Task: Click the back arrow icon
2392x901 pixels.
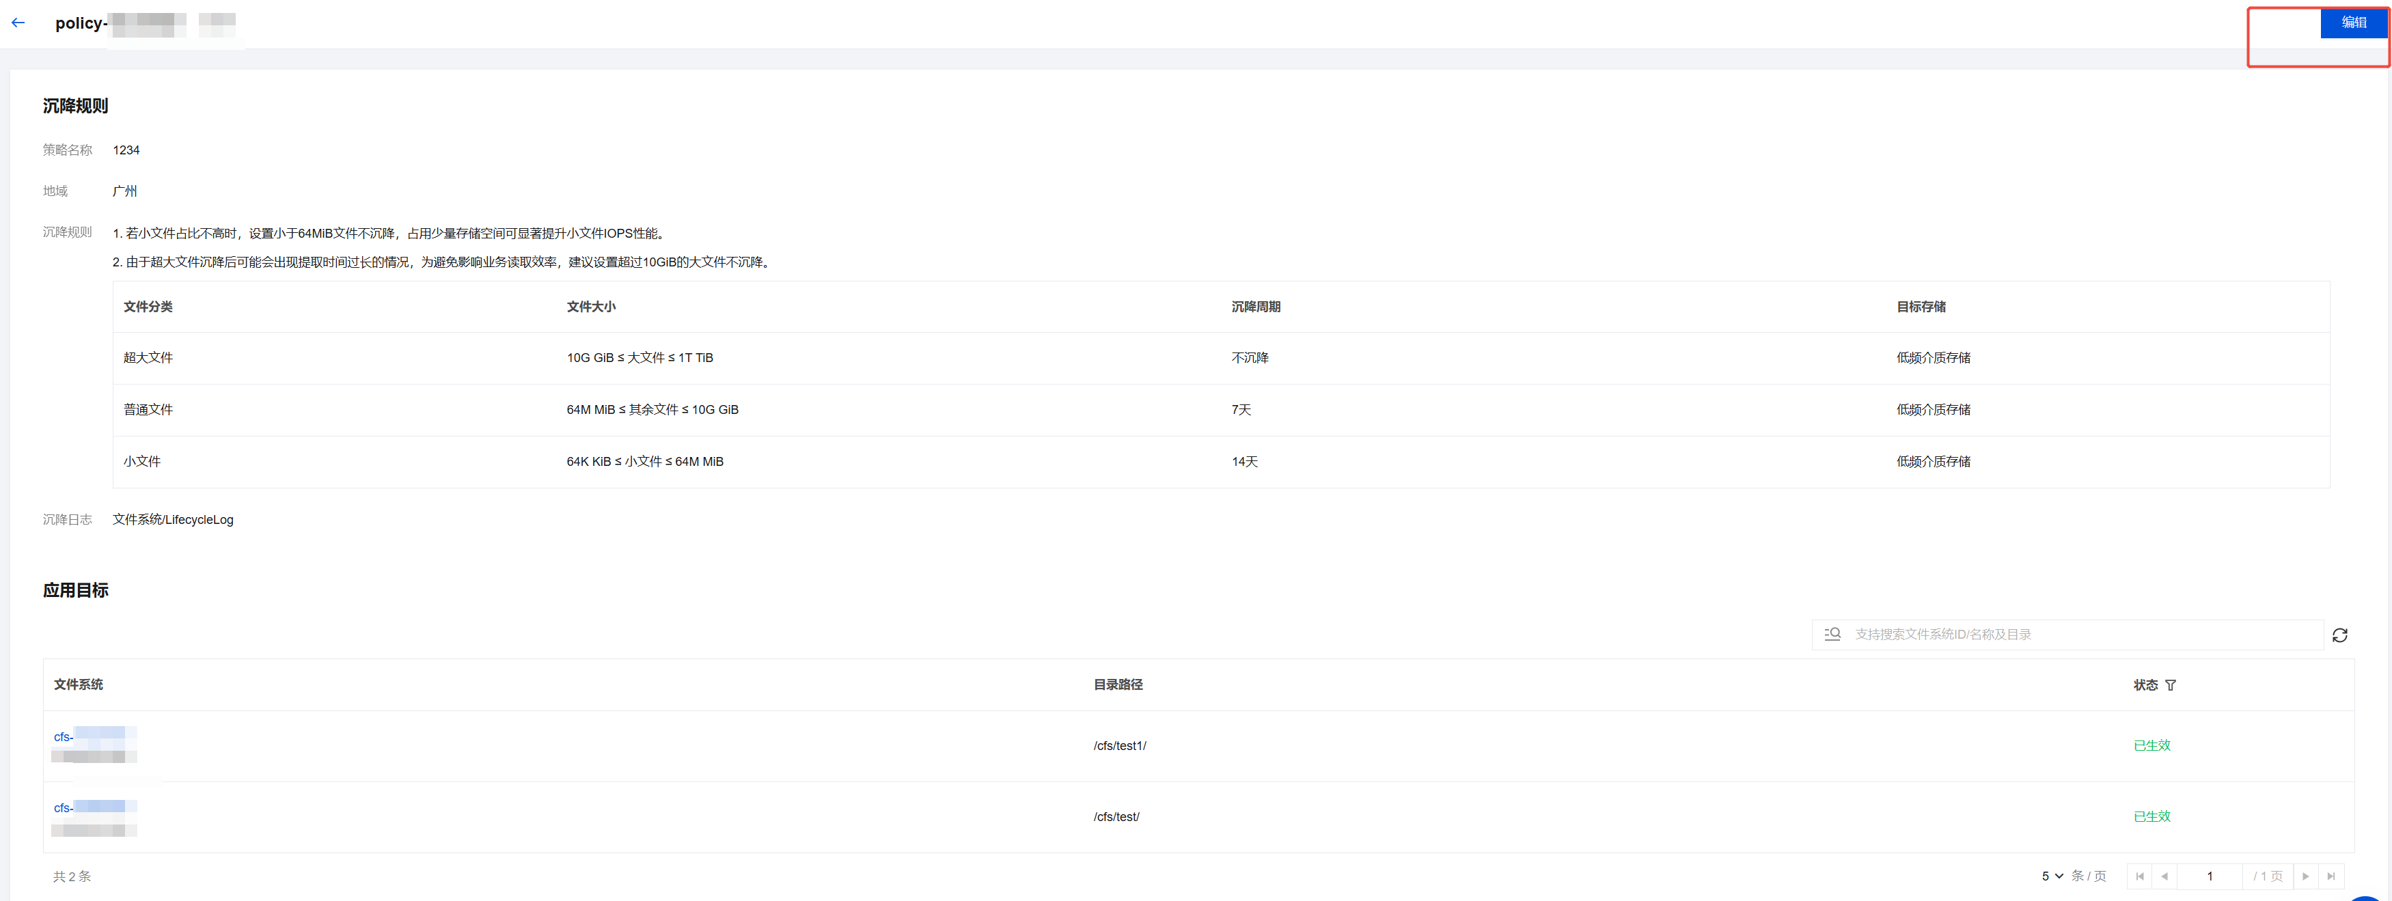Action: click(18, 23)
